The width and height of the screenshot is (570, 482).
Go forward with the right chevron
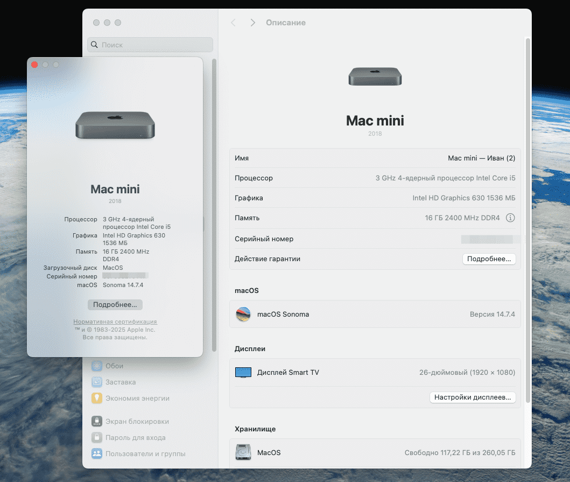[252, 23]
